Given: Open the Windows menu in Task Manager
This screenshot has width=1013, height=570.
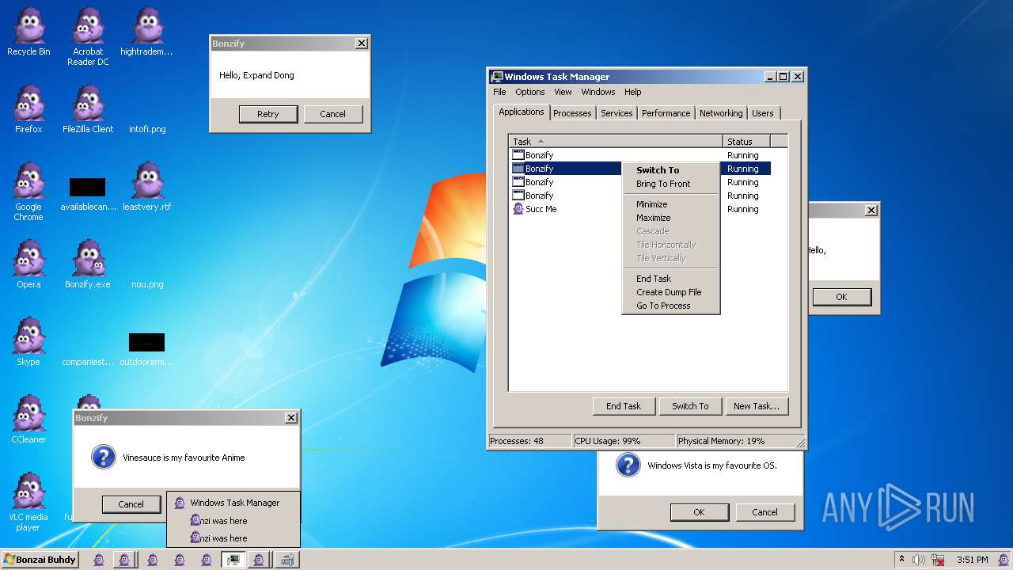Looking at the screenshot, I should (598, 92).
